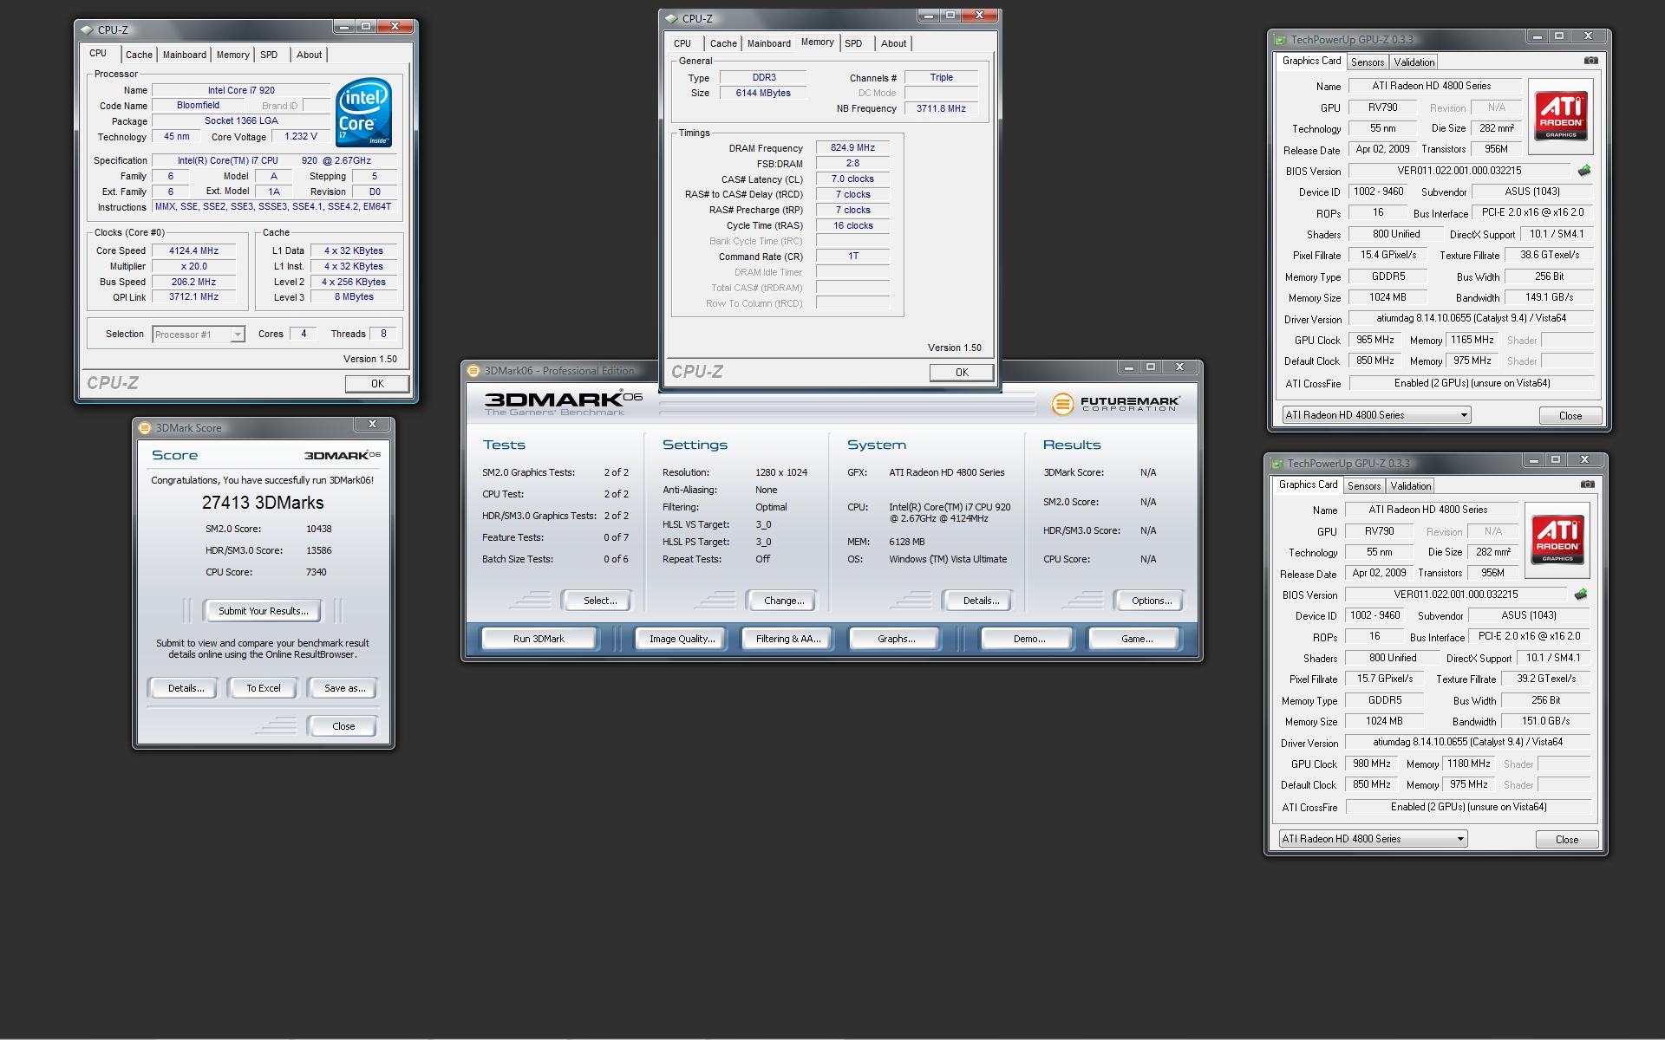1665x1040 pixels.
Task: Open the Processor #1 selection dropdown in CPU-Z
Action: pos(199,335)
